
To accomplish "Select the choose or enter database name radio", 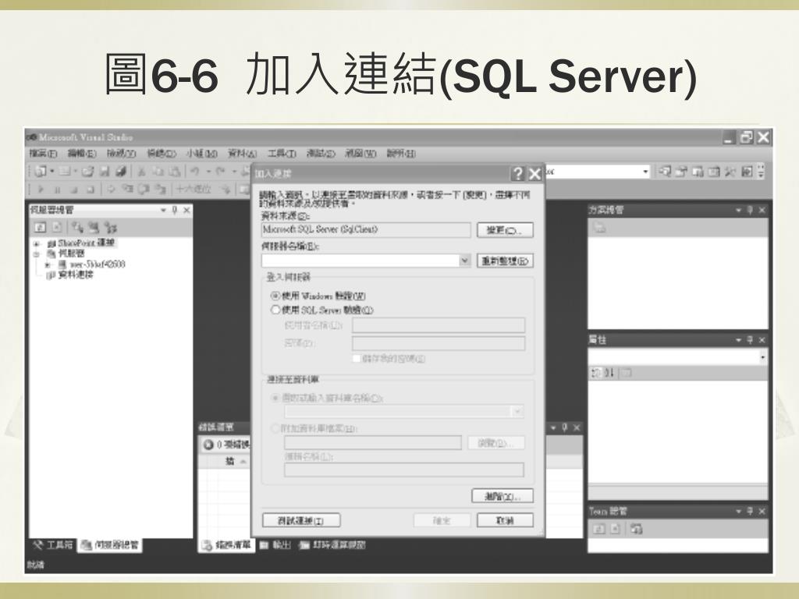I will click(275, 397).
